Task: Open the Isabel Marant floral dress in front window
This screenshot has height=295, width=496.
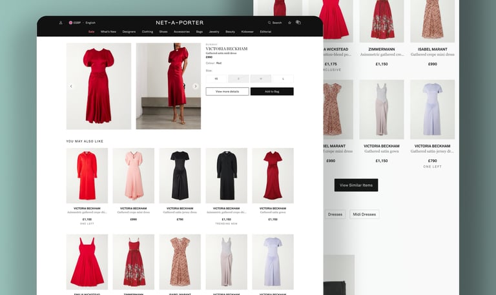Action: pos(180,262)
